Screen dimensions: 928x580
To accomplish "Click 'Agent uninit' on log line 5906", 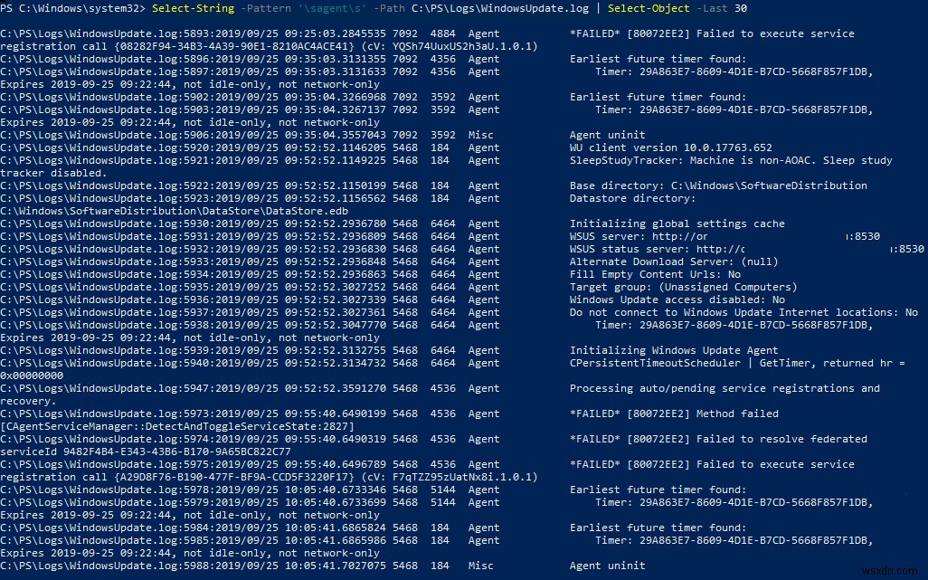I will click(607, 135).
